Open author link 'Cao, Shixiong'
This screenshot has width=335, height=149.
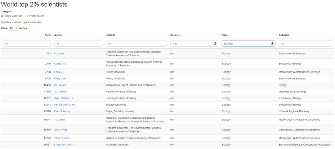pyautogui.click(x=62, y=111)
